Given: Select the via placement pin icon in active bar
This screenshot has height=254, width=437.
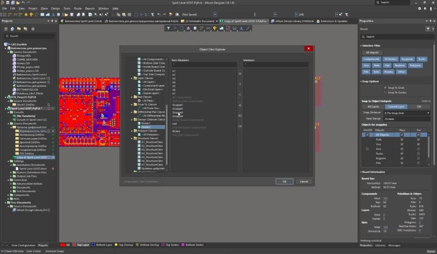Looking at the screenshot, I should 215,28.
